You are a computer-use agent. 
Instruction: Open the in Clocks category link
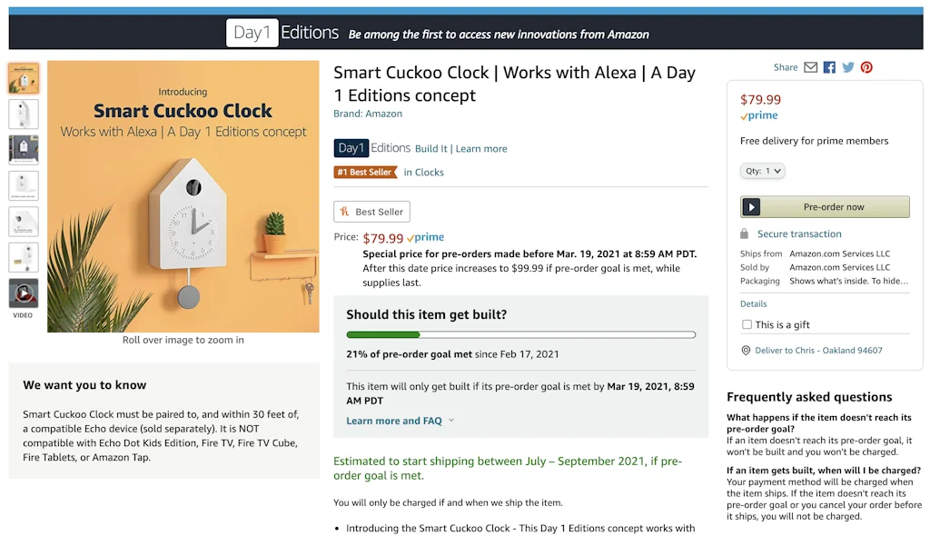[x=424, y=172]
